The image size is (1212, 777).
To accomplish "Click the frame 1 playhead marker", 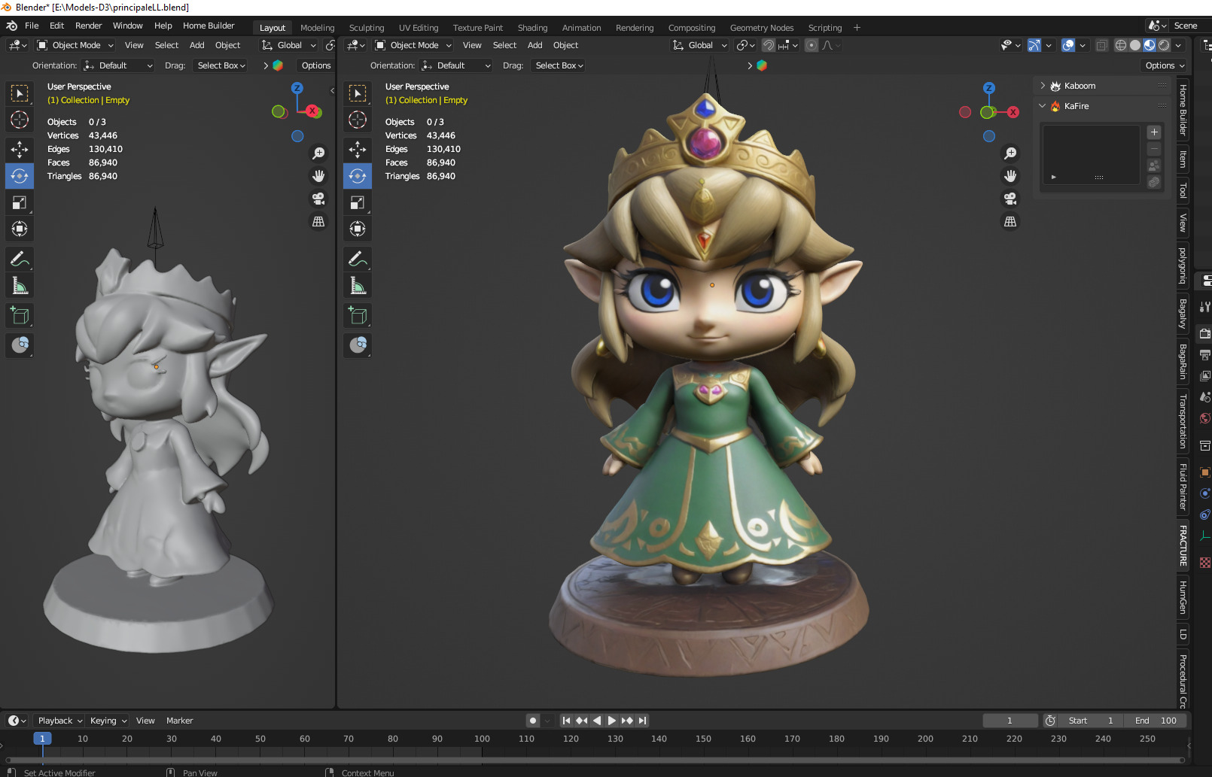I will [x=42, y=739].
